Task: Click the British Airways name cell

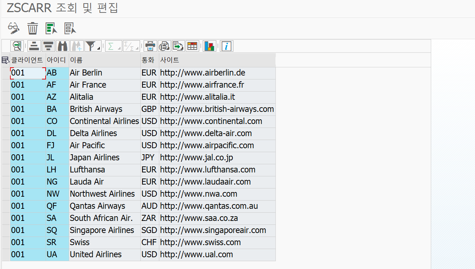Action: [x=105, y=109]
